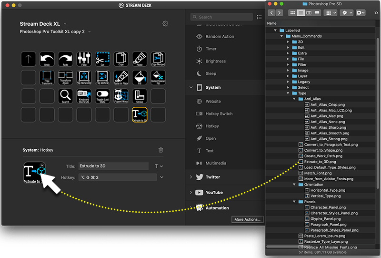Expand the Twitter actions category
381x258 pixels.
click(x=191, y=177)
